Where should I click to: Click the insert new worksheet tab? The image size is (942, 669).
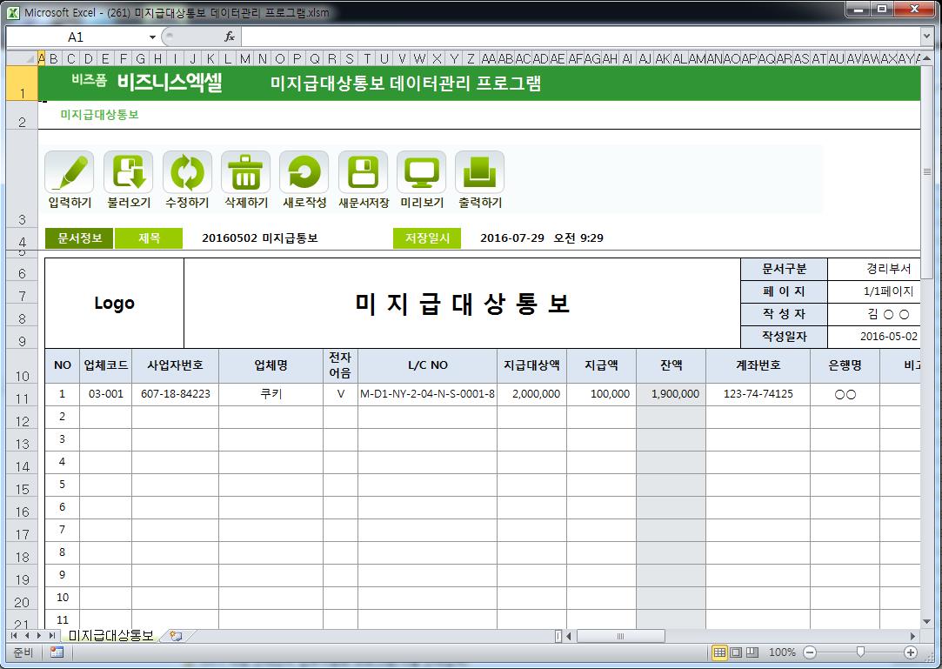click(x=176, y=636)
